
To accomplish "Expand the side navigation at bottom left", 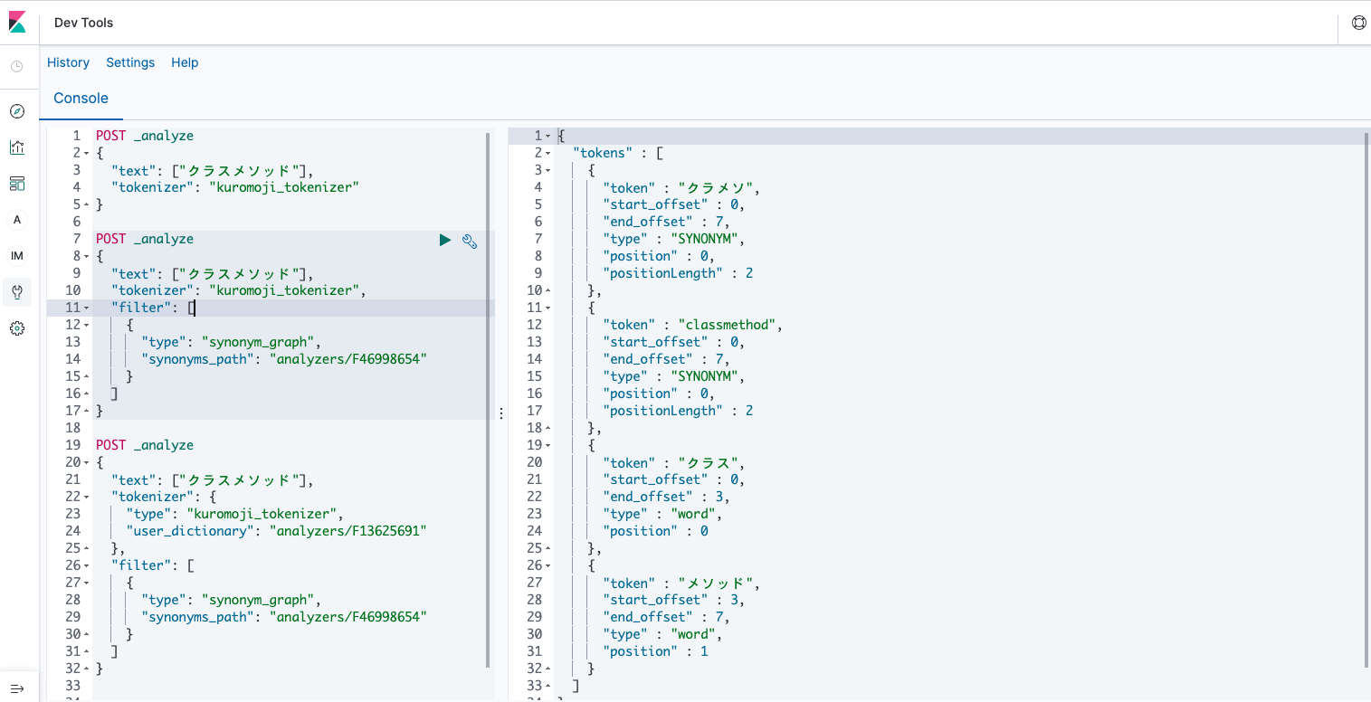I will click(17, 688).
